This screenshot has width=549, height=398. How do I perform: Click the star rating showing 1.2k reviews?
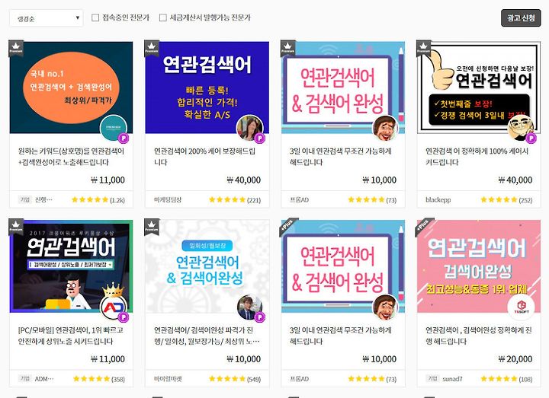click(98, 200)
